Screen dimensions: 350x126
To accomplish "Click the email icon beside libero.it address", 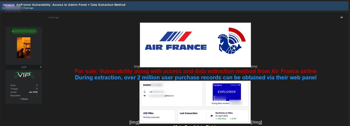I will coord(145,95).
